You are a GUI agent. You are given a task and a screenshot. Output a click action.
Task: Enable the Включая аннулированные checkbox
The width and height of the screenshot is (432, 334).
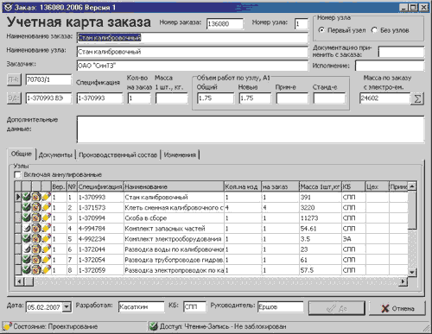[18, 174]
